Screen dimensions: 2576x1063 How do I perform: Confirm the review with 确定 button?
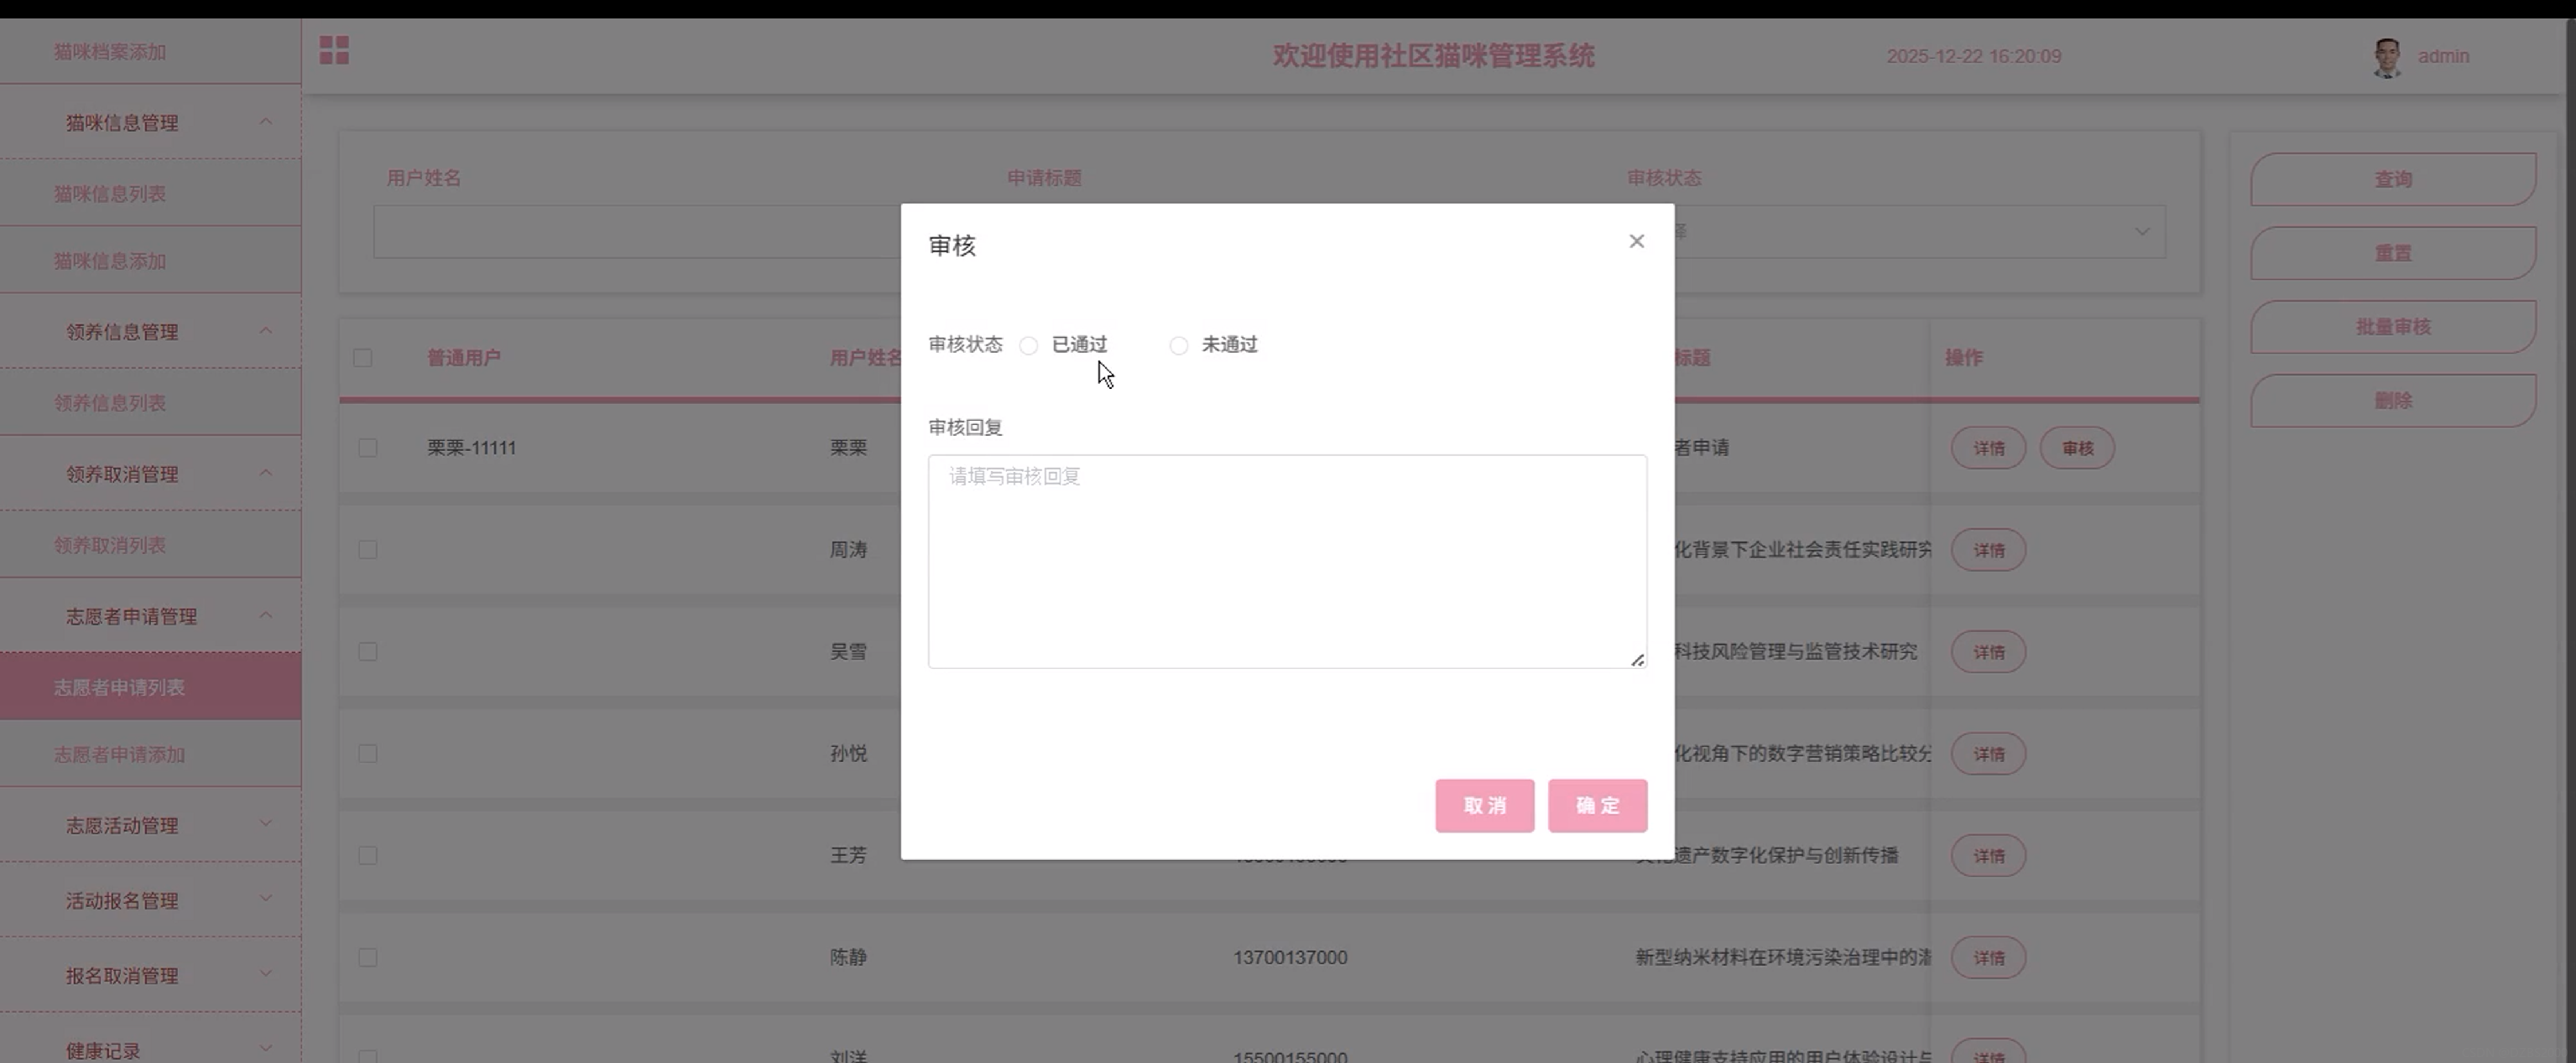pos(1597,806)
